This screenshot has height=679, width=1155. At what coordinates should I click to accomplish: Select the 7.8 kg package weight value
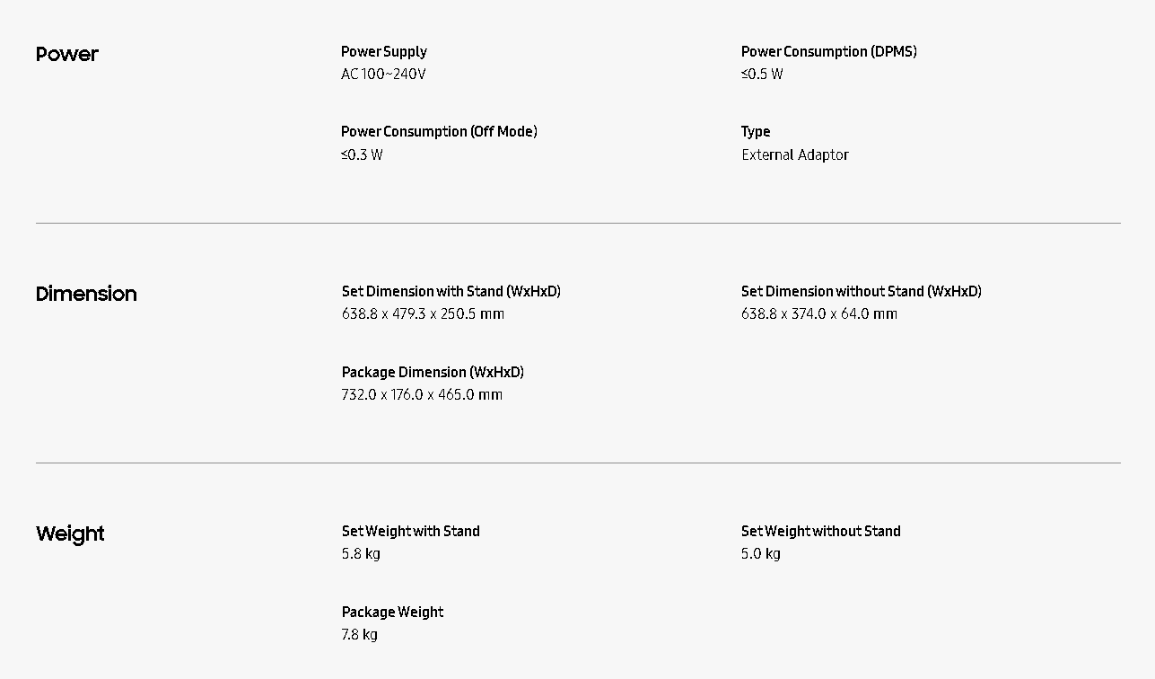point(359,634)
